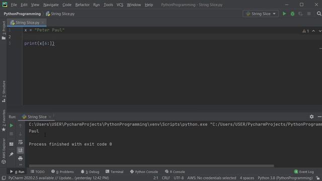Click PyCharm 2020.2.5 available update notice

tap(59, 178)
